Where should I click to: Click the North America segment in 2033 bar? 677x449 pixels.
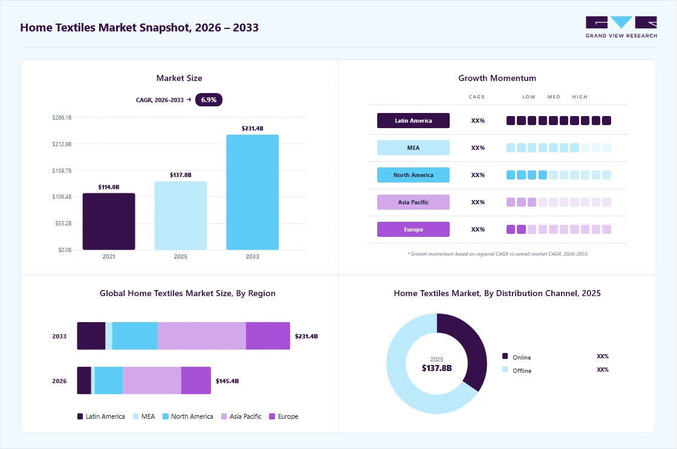pyautogui.click(x=135, y=336)
